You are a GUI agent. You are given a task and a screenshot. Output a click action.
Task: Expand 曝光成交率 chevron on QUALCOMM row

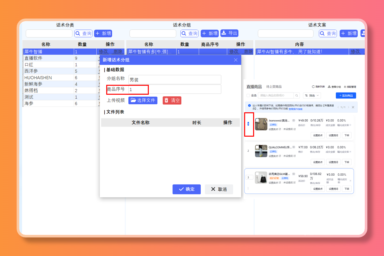tap(350, 152)
